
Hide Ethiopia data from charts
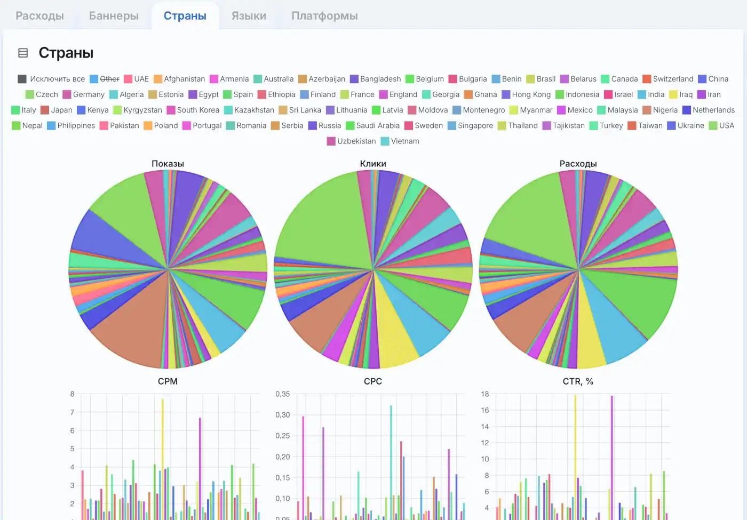click(x=276, y=94)
